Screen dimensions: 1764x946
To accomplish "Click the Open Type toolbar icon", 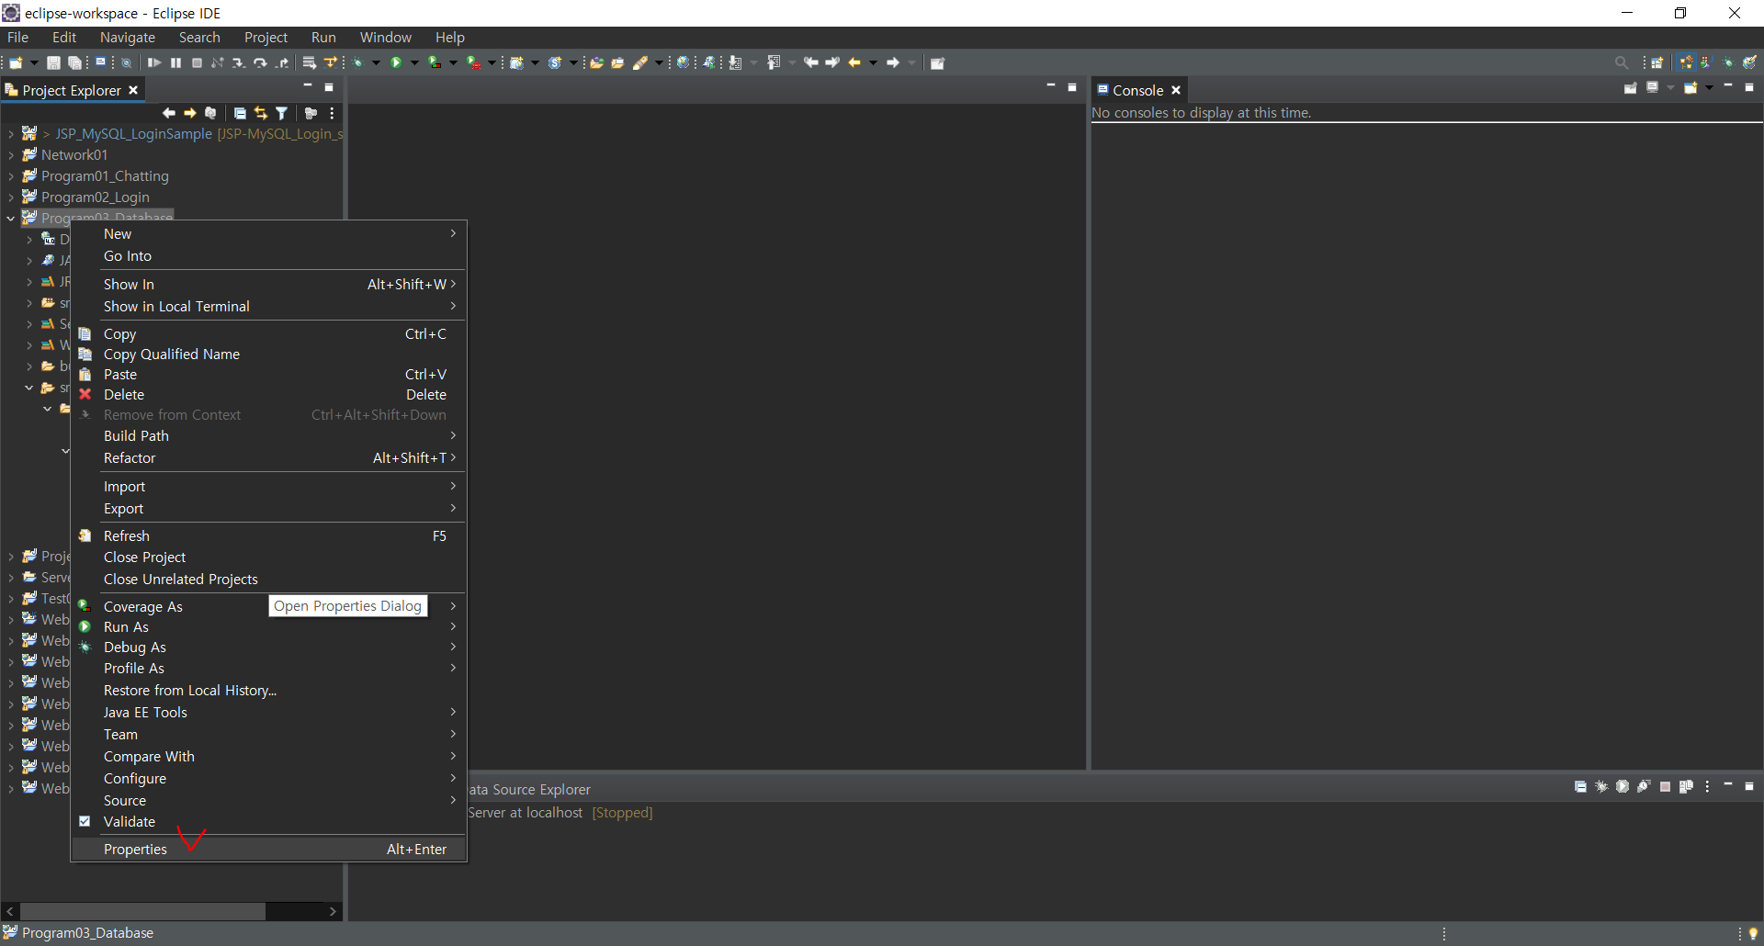I will [596, 62].
